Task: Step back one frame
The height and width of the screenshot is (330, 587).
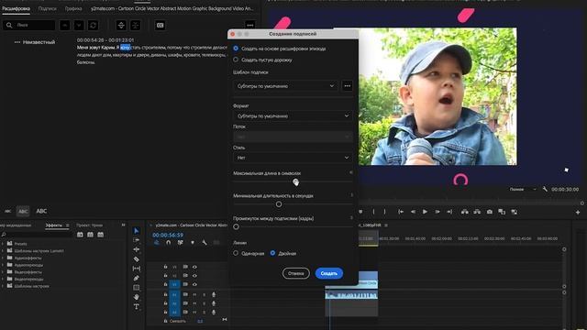Action: tap(413, 212)
